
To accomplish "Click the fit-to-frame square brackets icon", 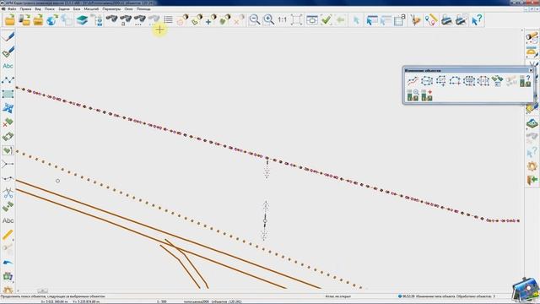I will click(296, 20).
